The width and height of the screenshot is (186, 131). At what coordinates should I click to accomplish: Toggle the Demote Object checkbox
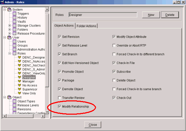[59, 89]
